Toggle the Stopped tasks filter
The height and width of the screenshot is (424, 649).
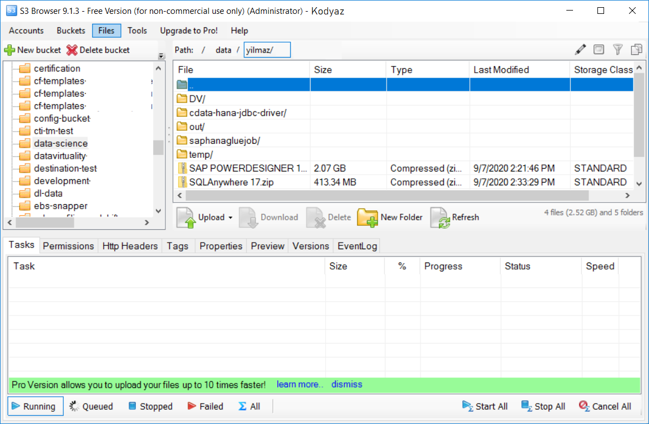pos(150,406)
